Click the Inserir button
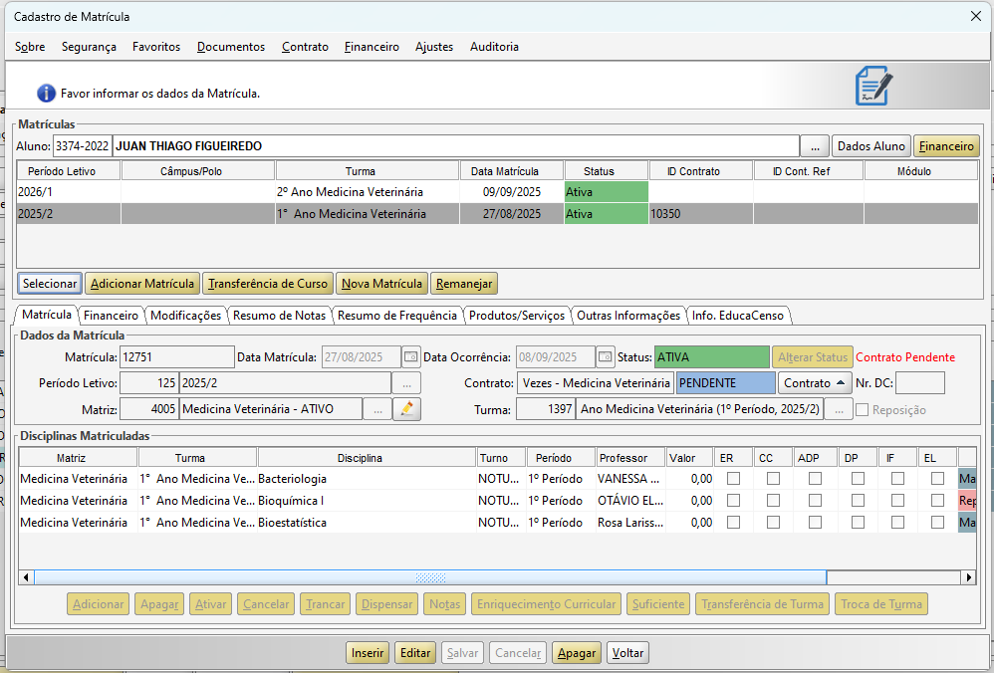This screenshot has height=673, width=994. tap(368, 653)
